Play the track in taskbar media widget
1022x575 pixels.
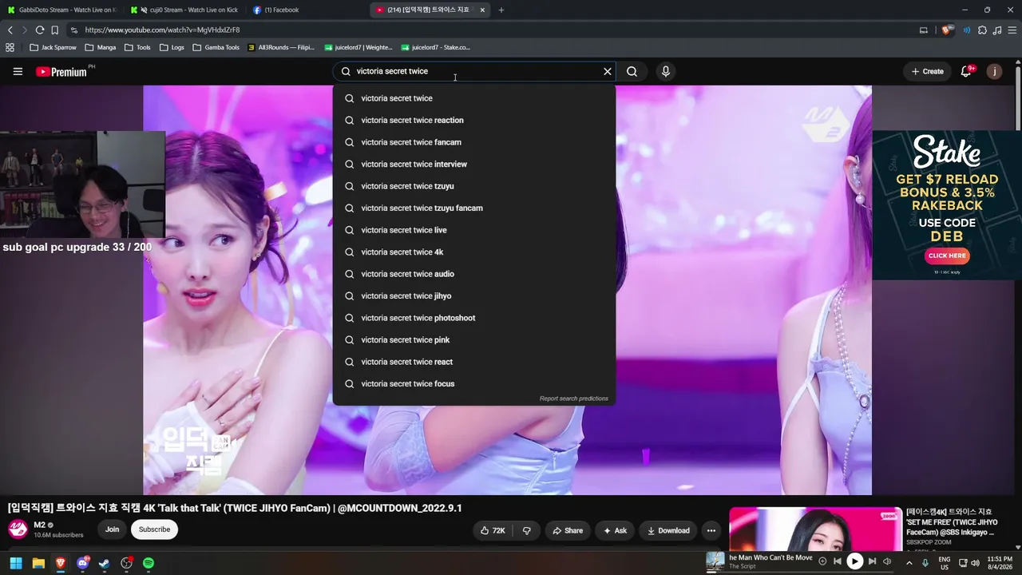[854, 561]
